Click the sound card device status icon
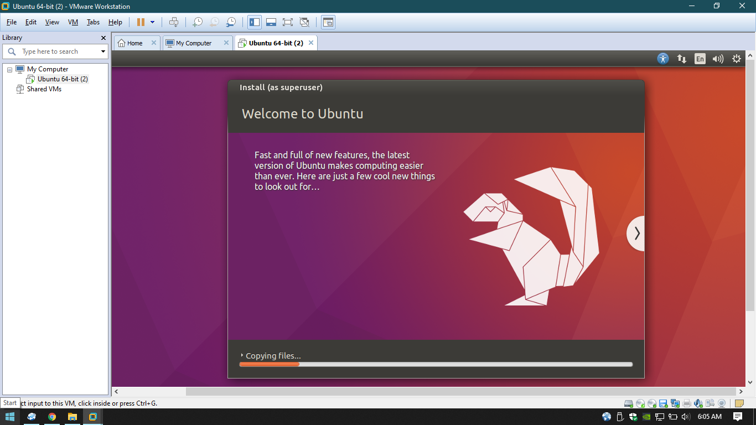This screenshot has width=756, height=425. (x=698, y=403)
